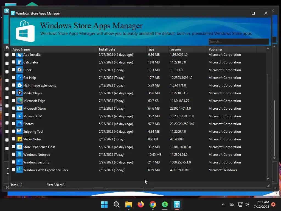281x211 pixels.
Task: Select the "Microsoft Store" row name
Action: click(34, 108)
